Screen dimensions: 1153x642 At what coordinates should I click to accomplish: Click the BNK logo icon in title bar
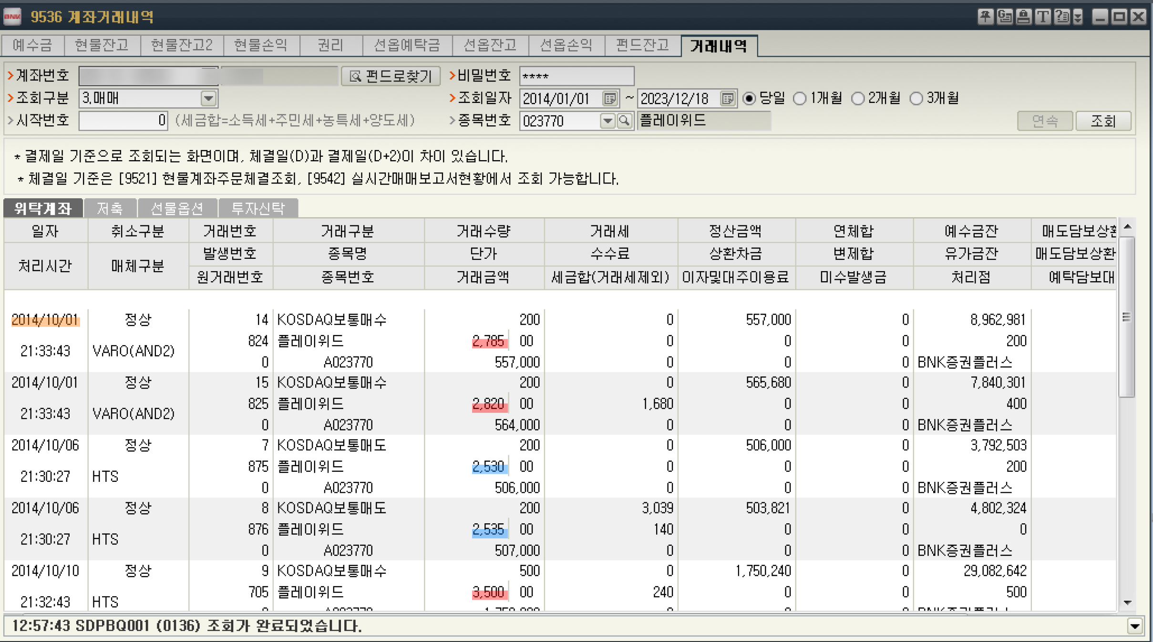(x=12, y=17)
